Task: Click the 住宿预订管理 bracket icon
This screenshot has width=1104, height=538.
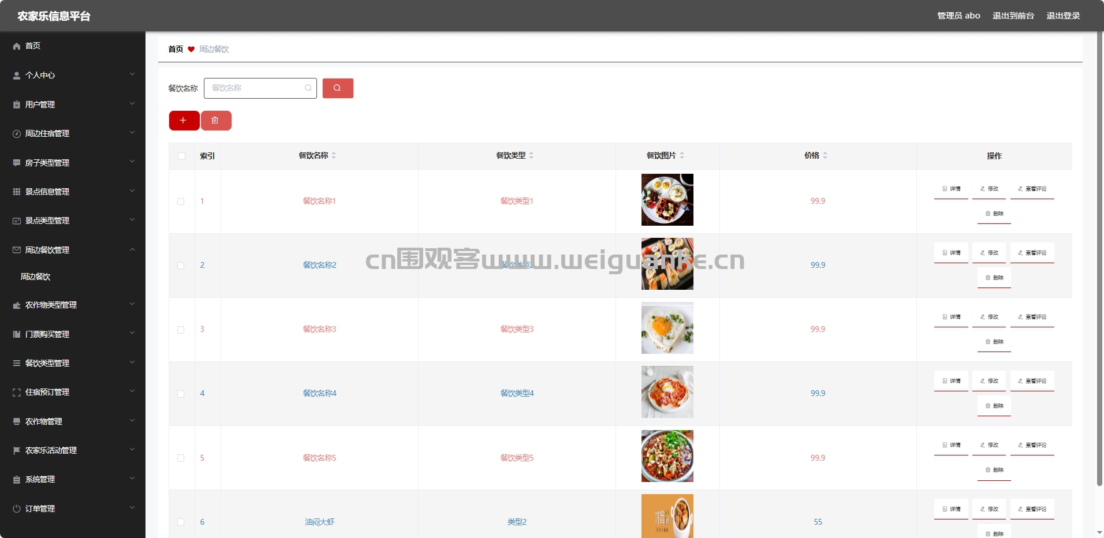Action: 17,393
